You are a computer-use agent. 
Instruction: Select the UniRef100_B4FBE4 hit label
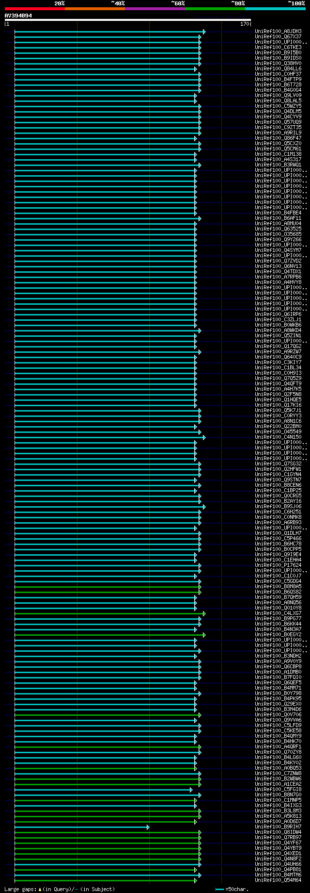(278, 213)
